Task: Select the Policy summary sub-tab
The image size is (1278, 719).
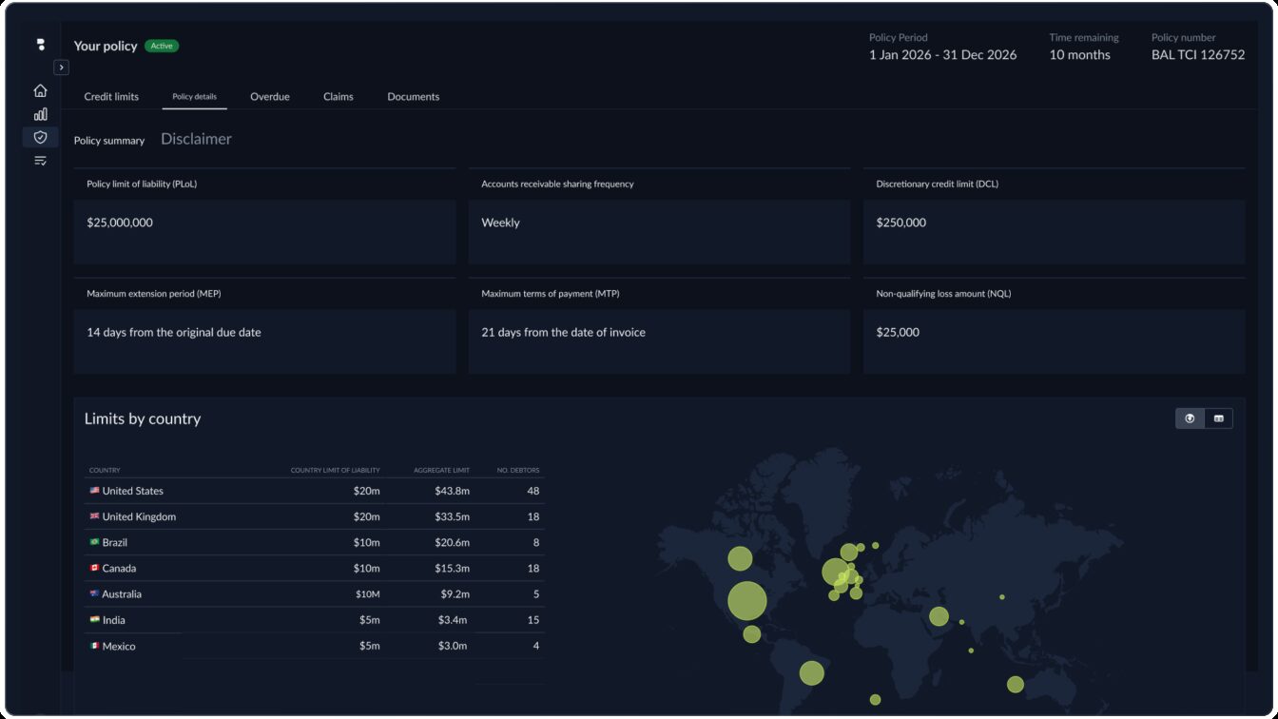Action: coord(109,141)
